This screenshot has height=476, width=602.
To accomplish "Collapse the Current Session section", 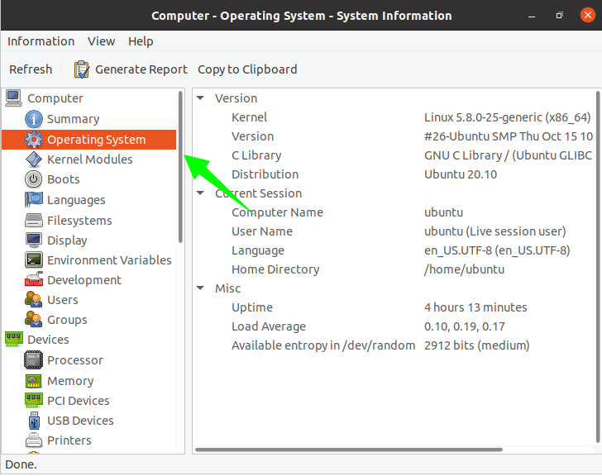I will point(201,193).
